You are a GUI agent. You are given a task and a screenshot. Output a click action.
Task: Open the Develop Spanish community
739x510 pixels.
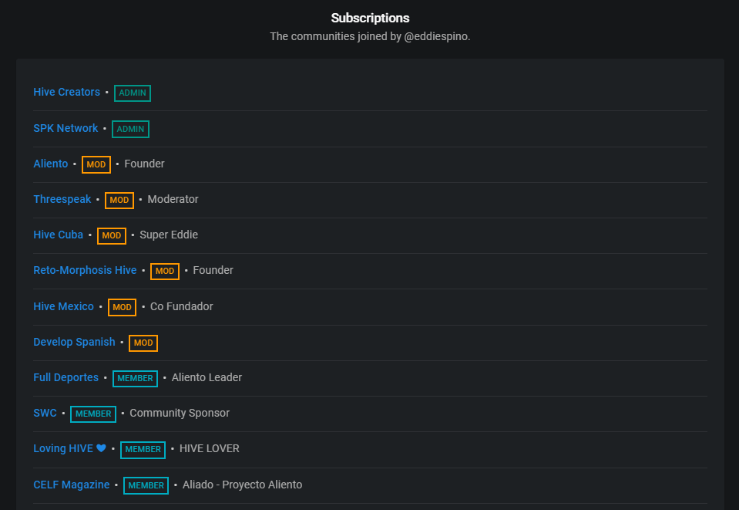point(74,342)
